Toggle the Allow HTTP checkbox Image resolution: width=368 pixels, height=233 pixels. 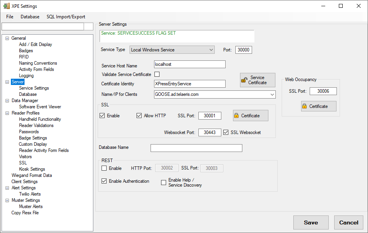139,116
